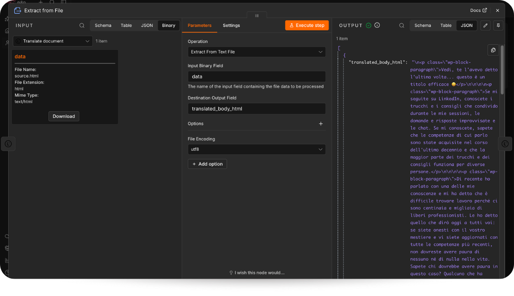
Task: Click the Extract from File node icon
Action: tap(18, 11)
